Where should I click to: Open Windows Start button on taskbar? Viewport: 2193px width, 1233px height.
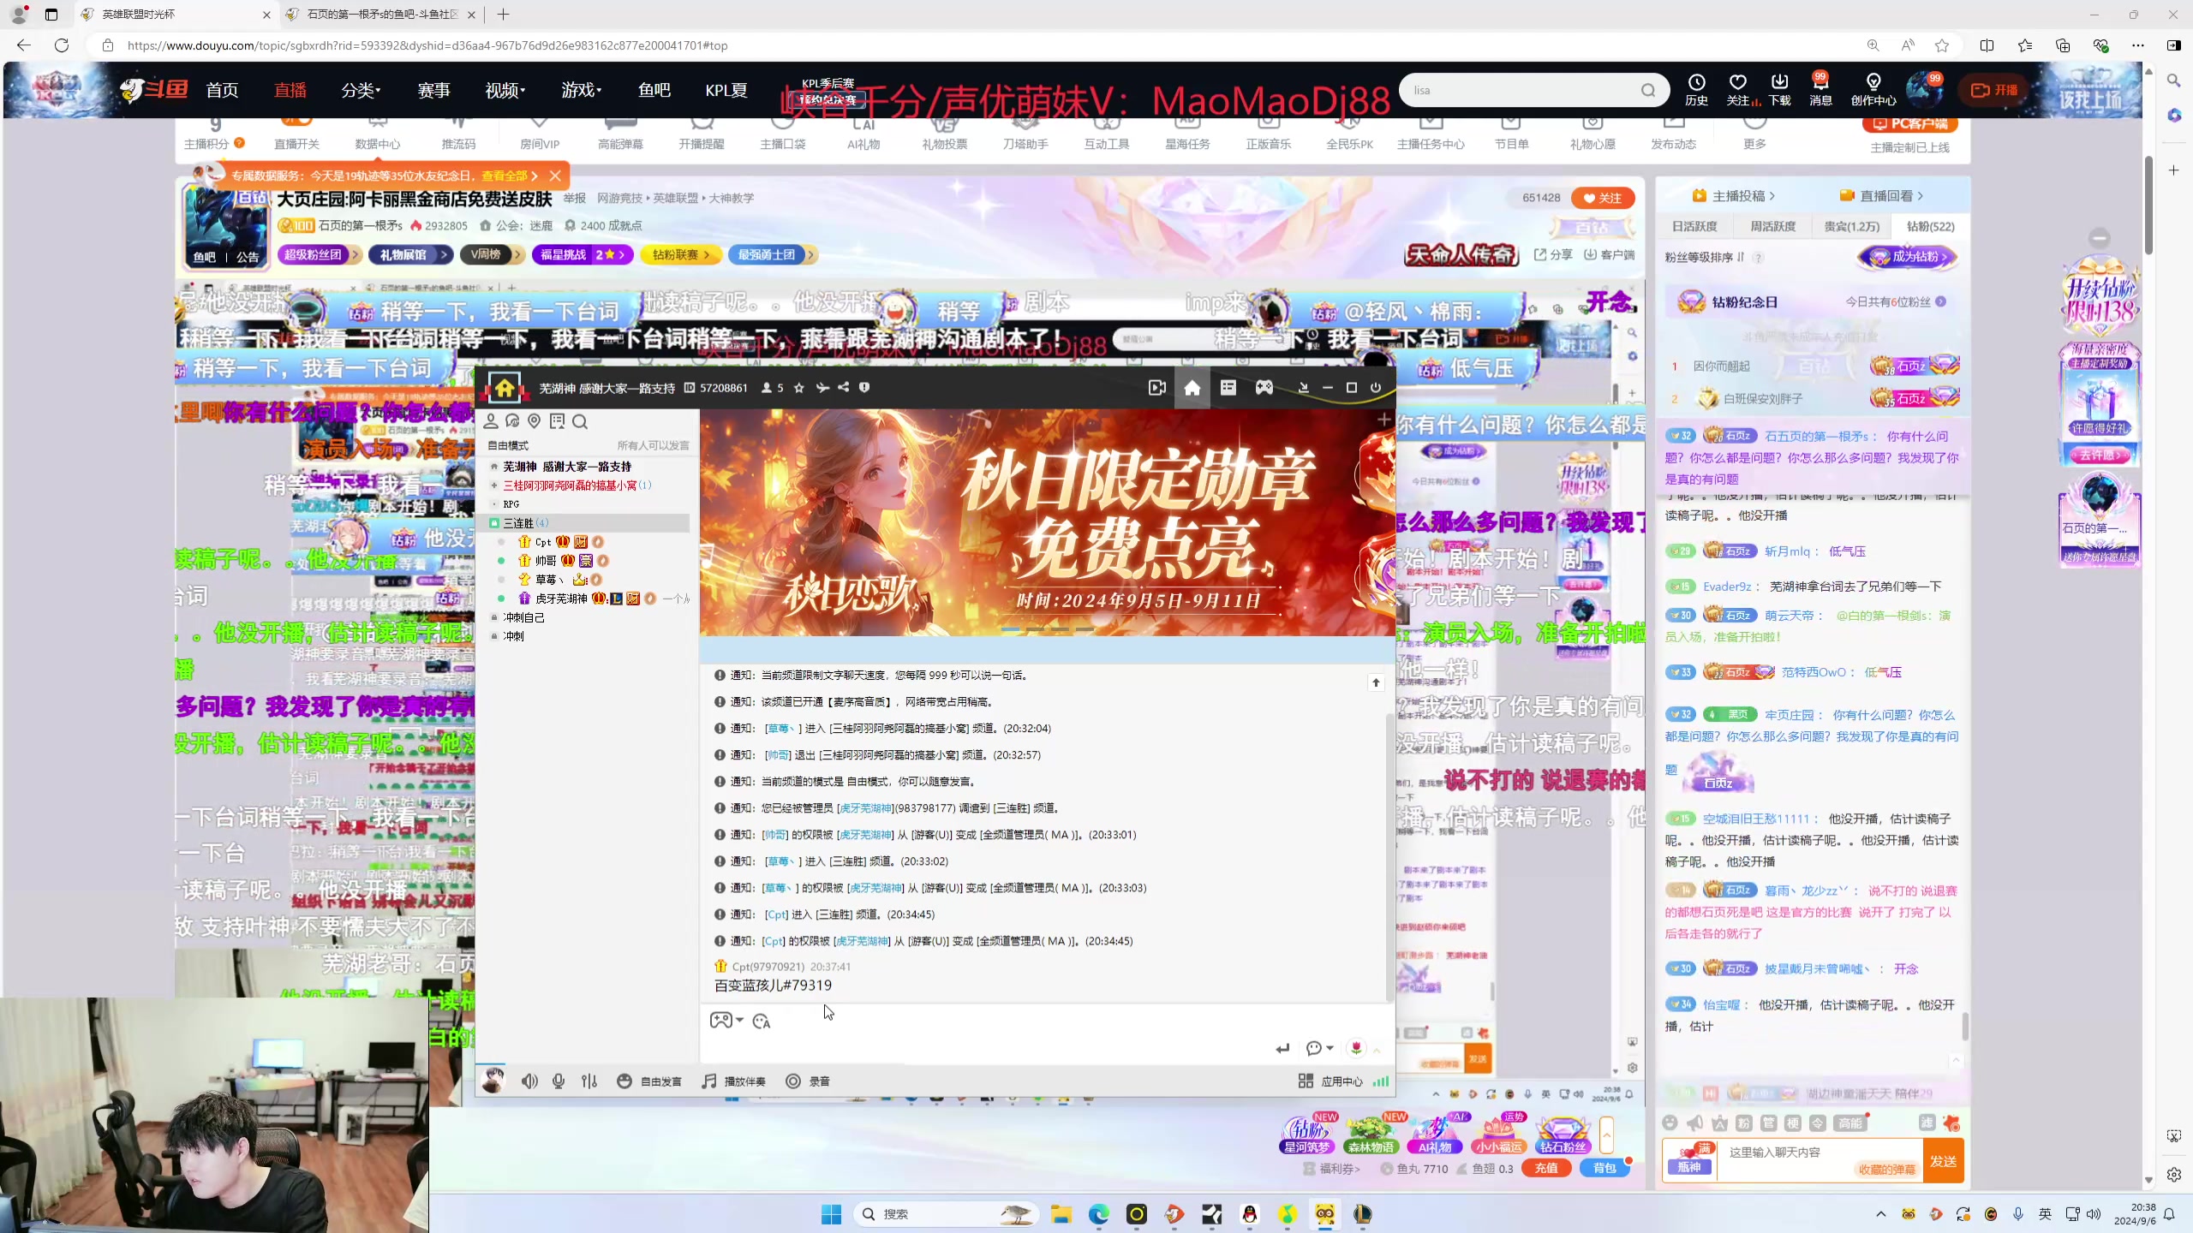click(831, 1214)
